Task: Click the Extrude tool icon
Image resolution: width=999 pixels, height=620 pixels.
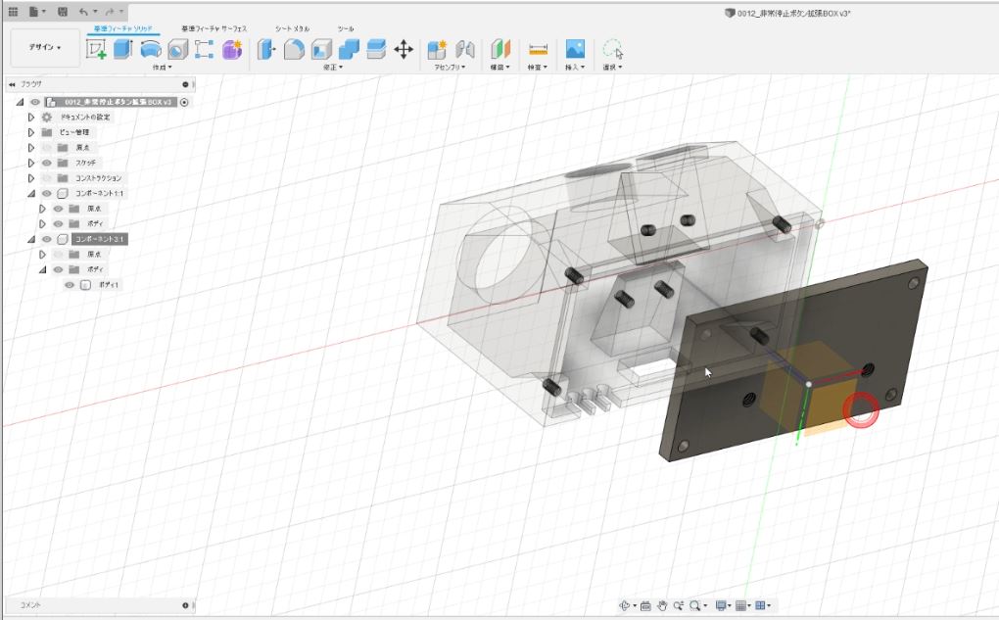Action: click(123, 49)
